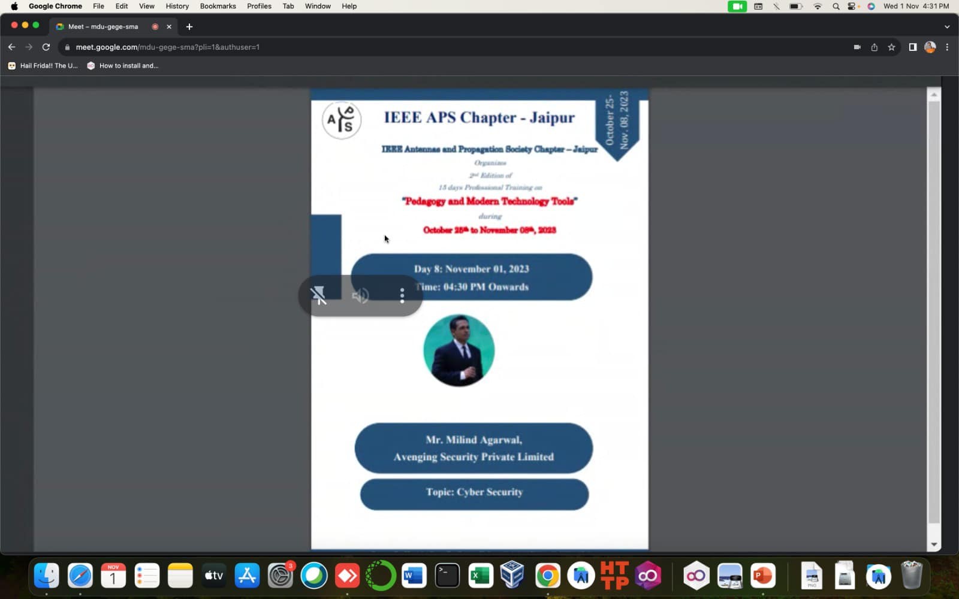Screen dimensions: 959x599
Task: Open Control Center in menu bar
Action: pos(853,6)
